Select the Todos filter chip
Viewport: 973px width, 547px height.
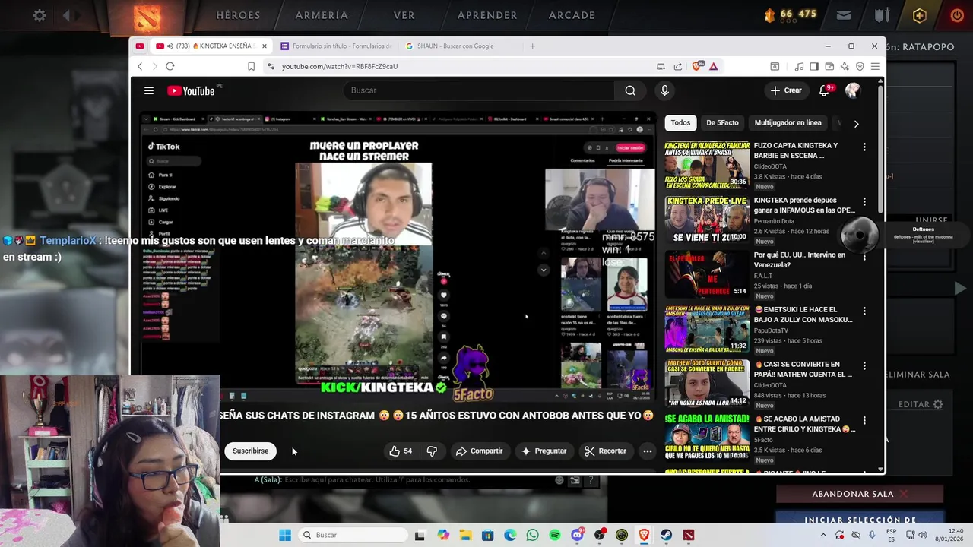pos(680,123)
